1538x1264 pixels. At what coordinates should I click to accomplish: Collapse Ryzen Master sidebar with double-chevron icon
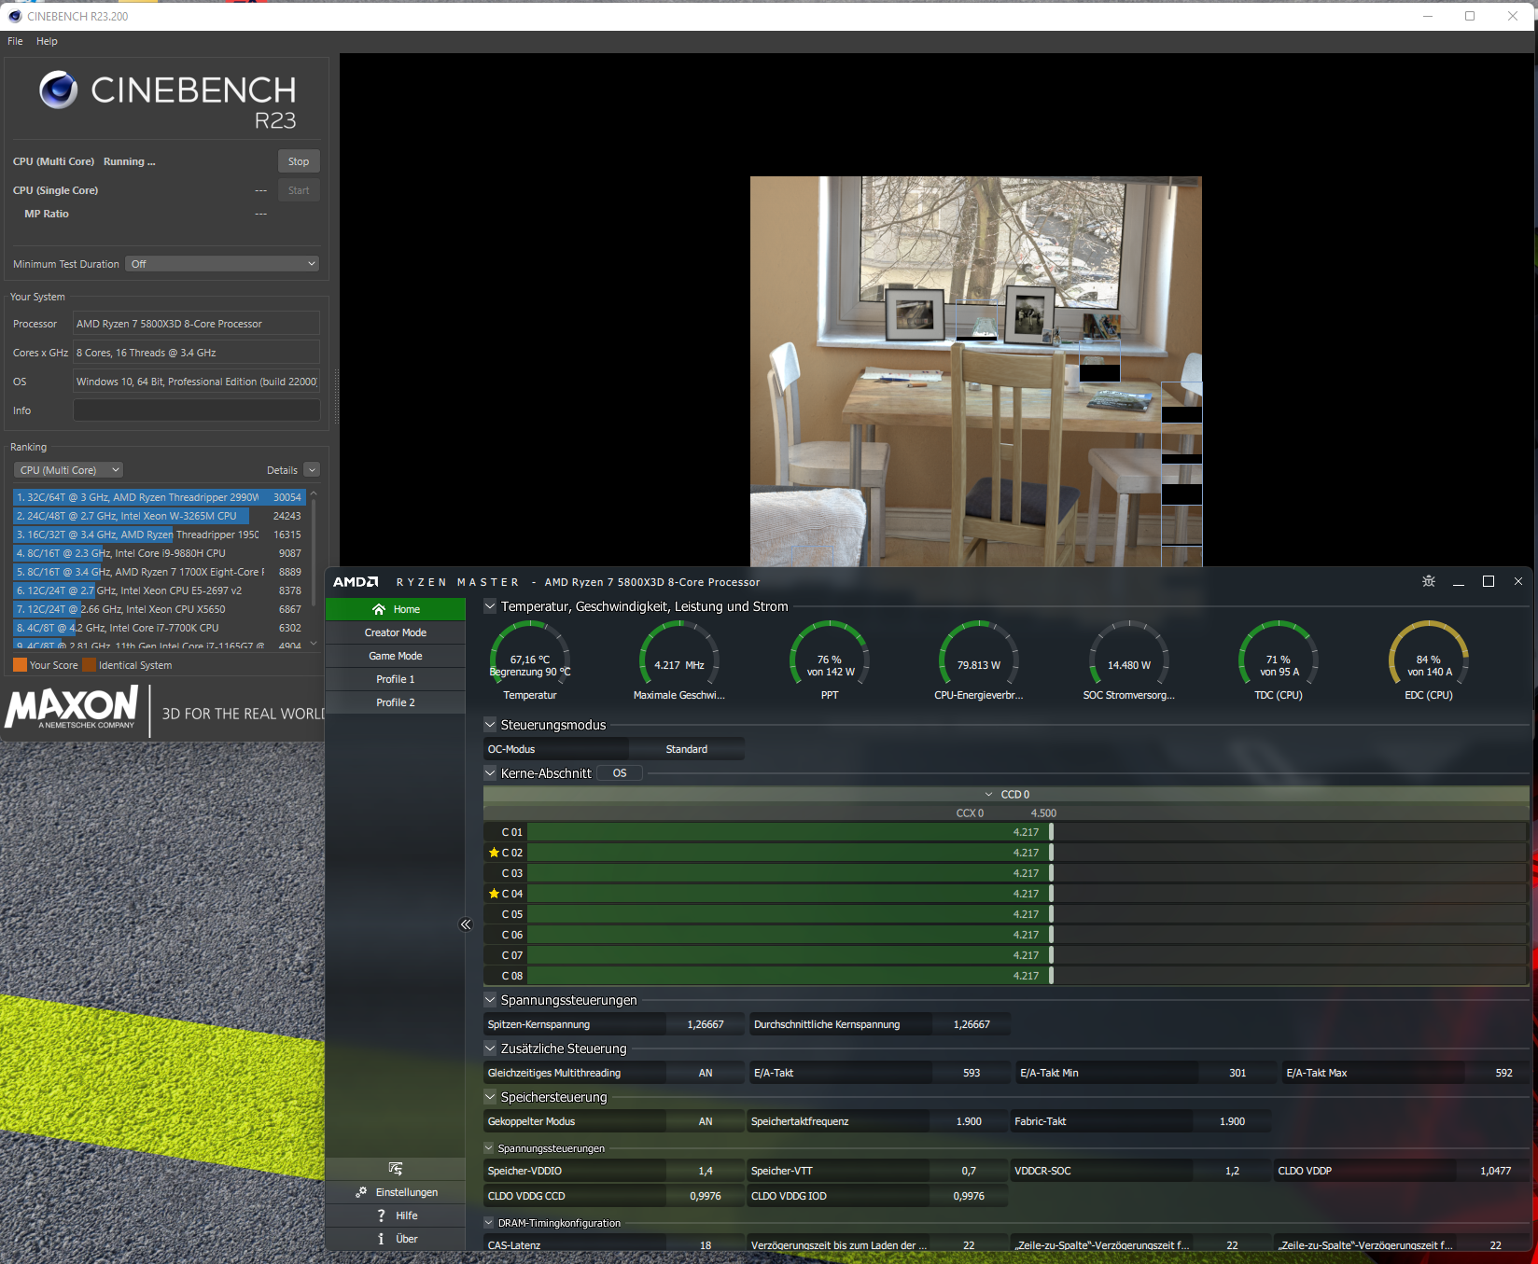pos(466,924)
